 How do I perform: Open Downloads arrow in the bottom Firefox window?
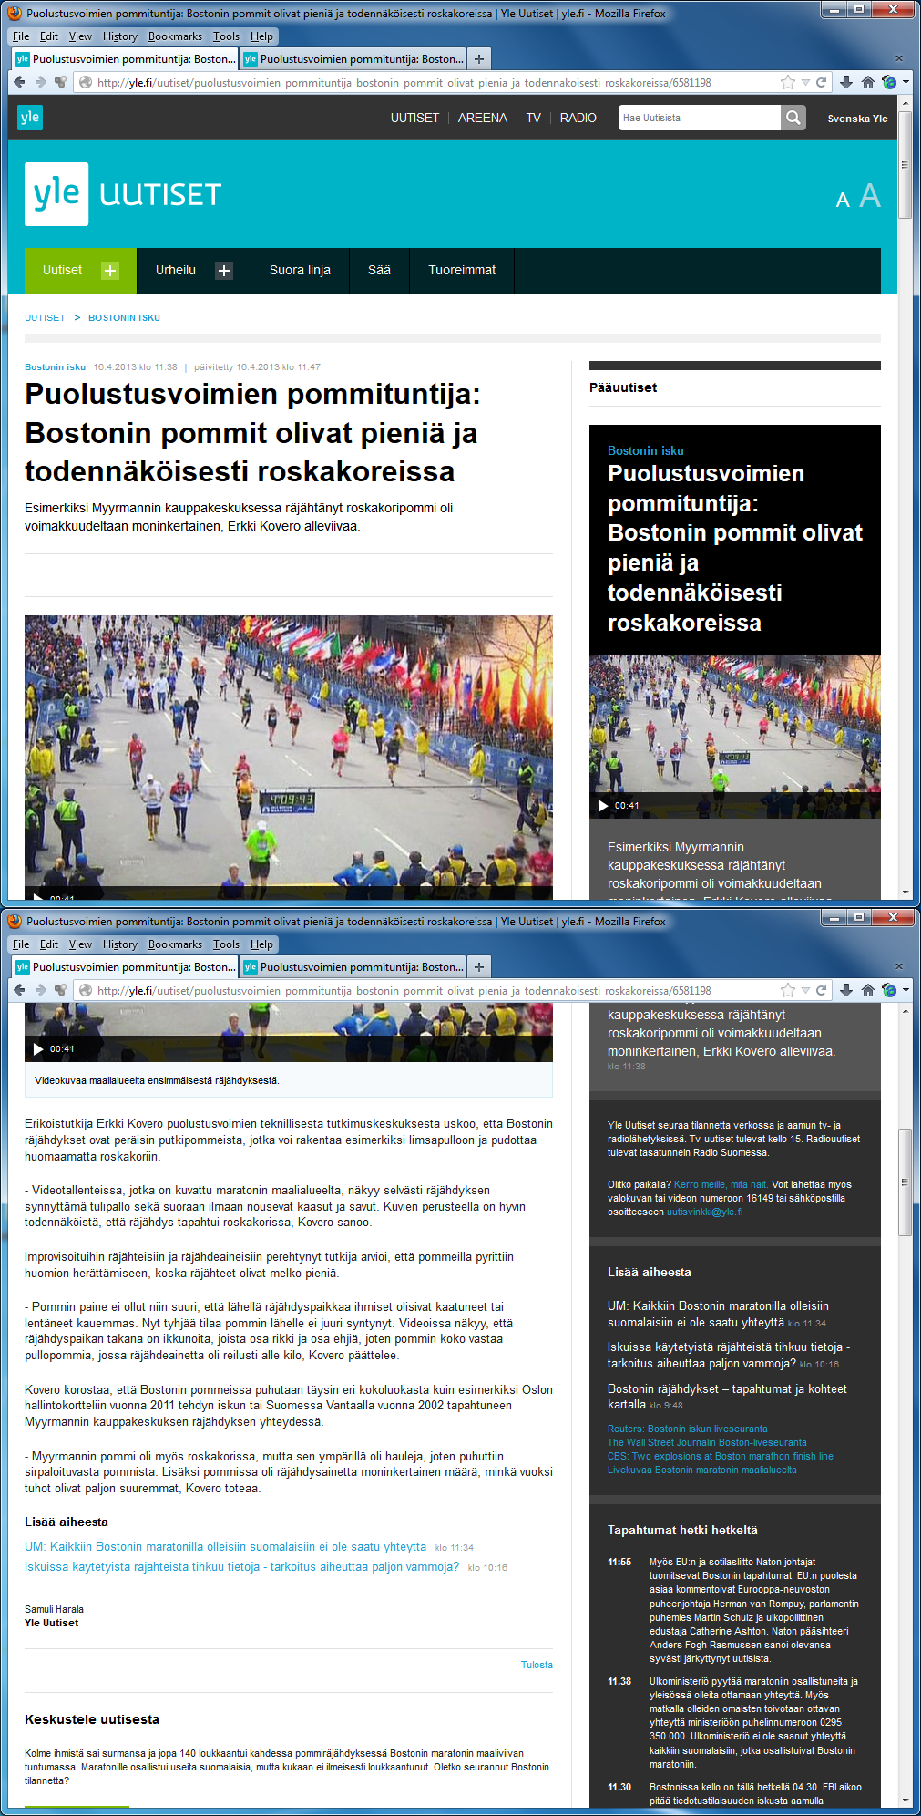[x=846, y=990]
